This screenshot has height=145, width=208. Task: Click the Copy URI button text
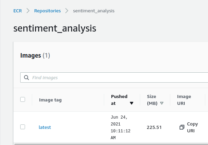(192, 128)
